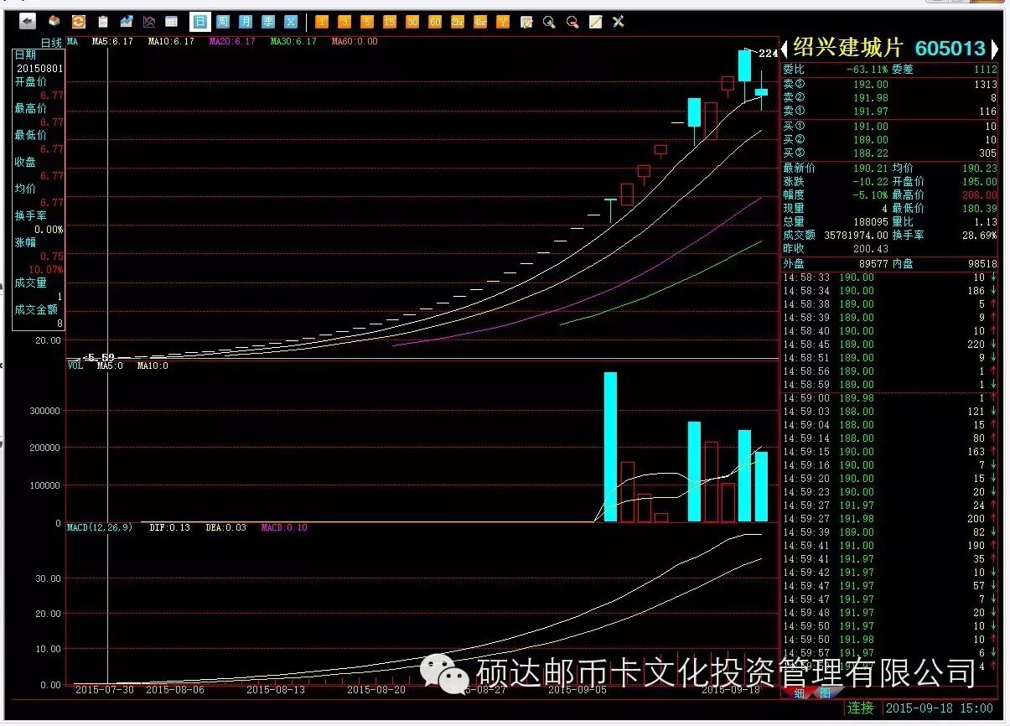Click the DIF:0.13 MACD value
The image size is (1010, 726).
170,527
